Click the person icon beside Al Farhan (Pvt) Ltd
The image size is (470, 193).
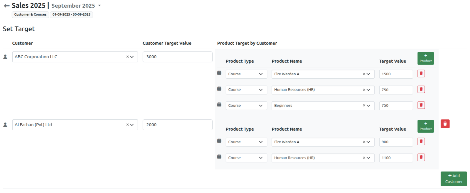click(x=5, y=125)
